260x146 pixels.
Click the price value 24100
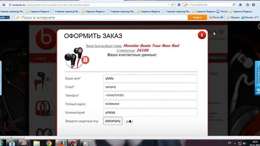(x=143, y=50)
